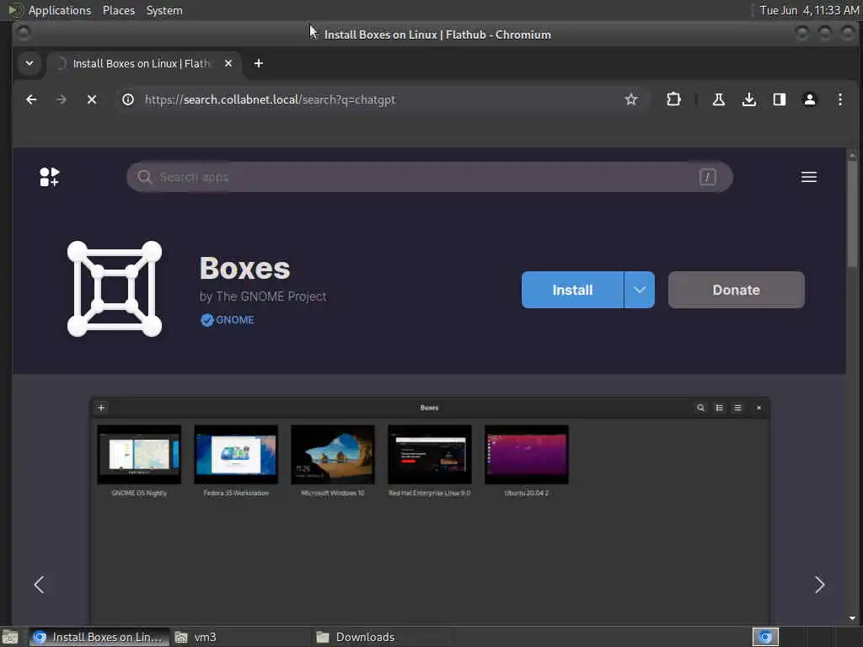Switch to the vm3 taskbar window
The width and height of the screenshot is (863, 647).
tap(240, 637)
